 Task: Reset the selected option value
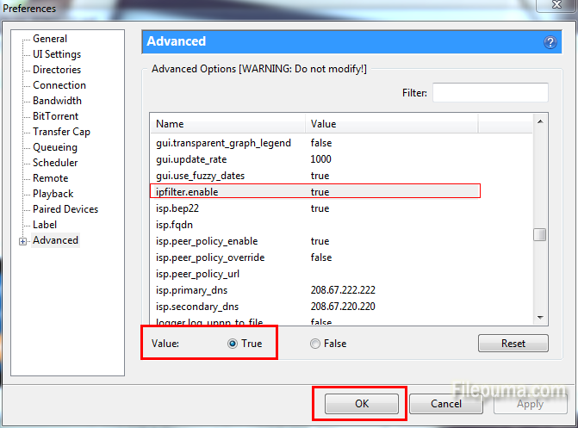(513, 344)
